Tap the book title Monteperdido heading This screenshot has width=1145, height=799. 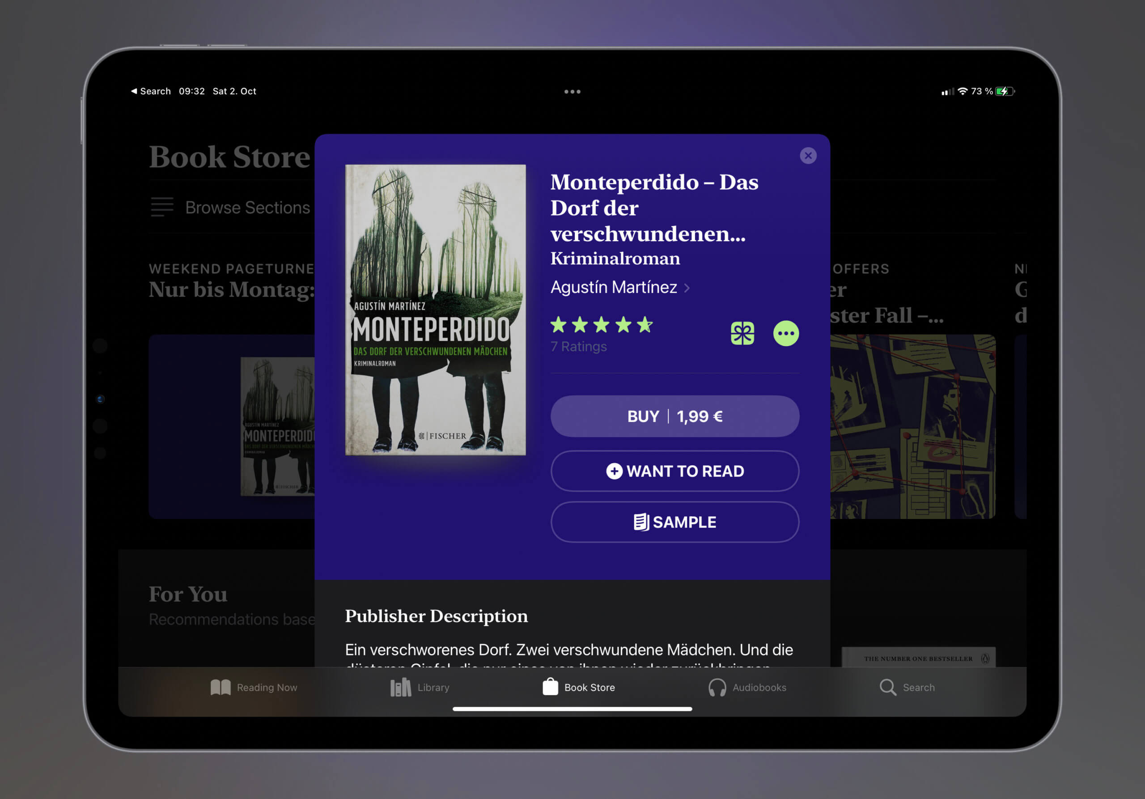[654, 208]
